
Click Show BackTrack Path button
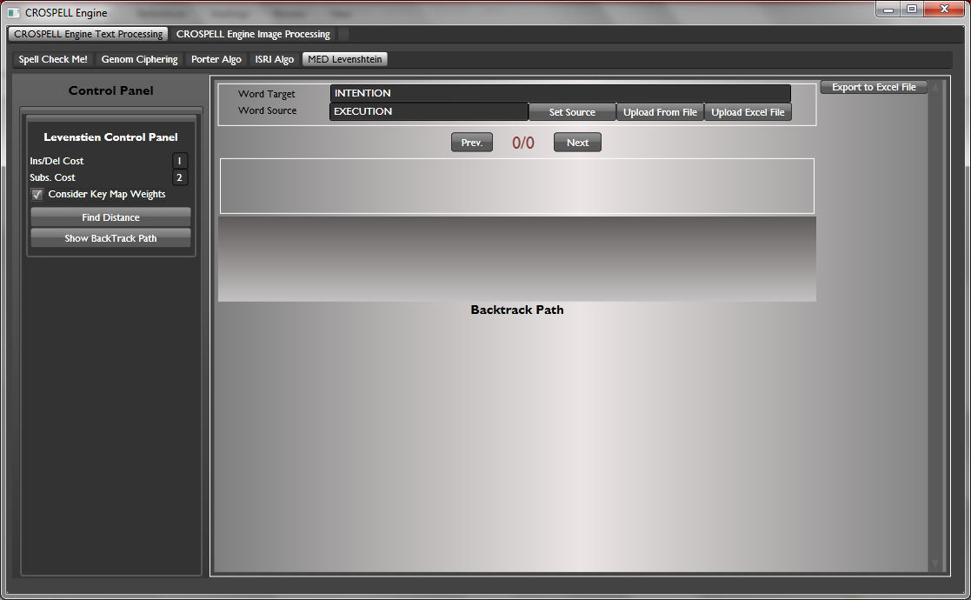click(x=110, y=238)
